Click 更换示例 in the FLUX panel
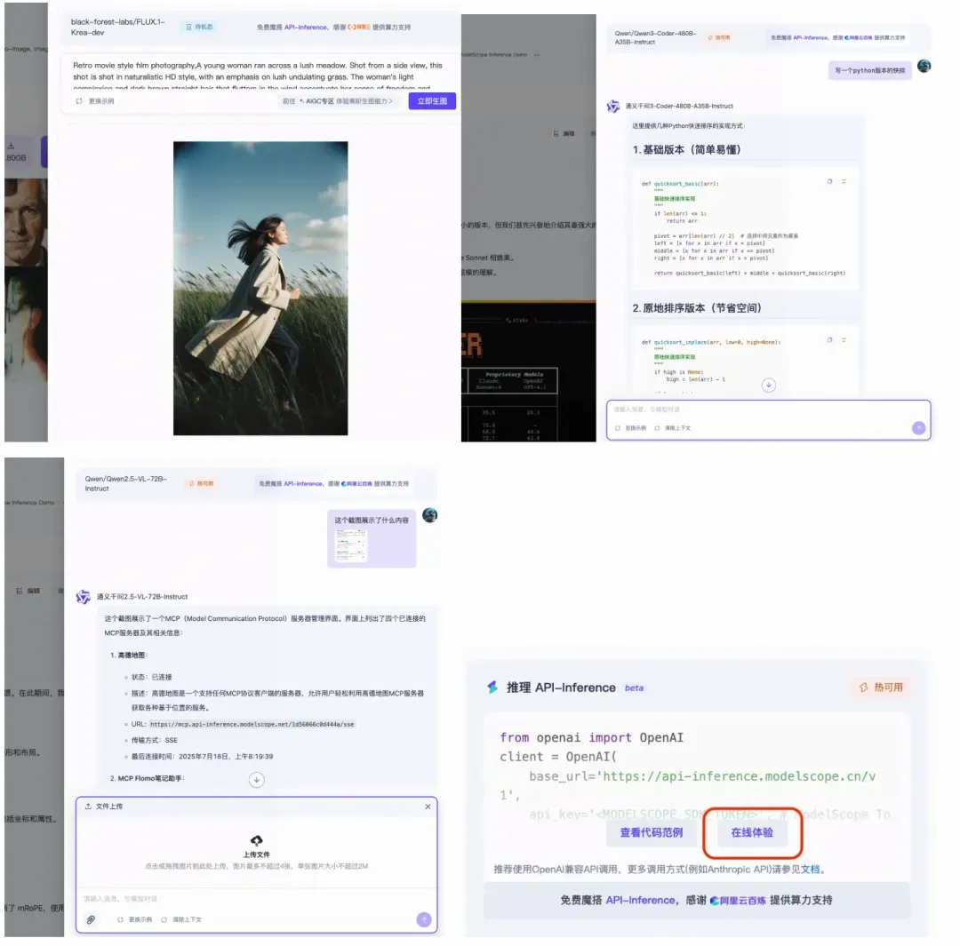 click(x=95, y=101)
